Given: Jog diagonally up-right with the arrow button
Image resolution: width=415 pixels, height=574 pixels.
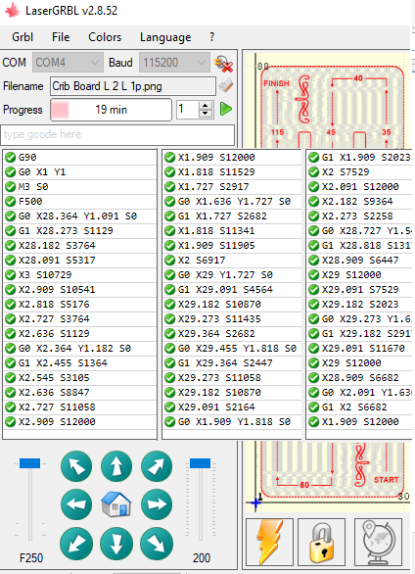Looking at the screenshot, I should [x=157, y=466].
